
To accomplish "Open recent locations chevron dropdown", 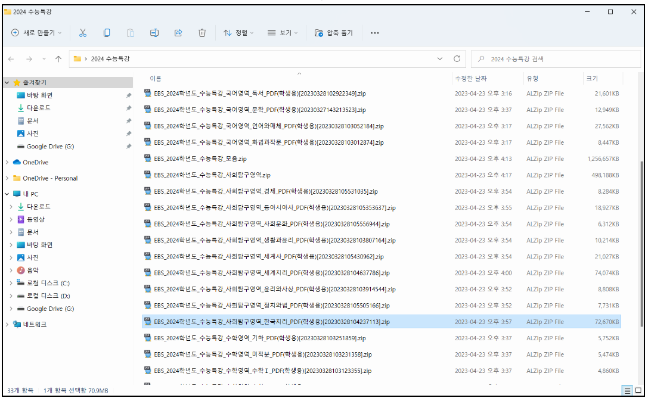I will pyautogui.click(x=44, y=59).
